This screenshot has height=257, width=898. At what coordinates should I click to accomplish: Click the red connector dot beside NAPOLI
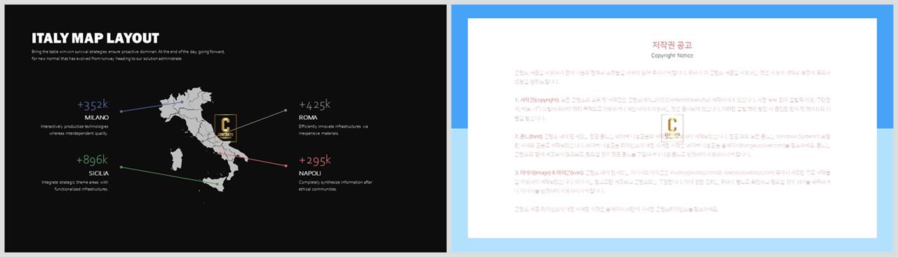click(286, 166)
